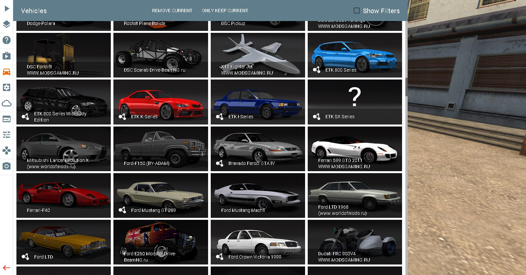Click the orange back arrow icon
This screenshot has height=275, width=526.
pyautogui.click(x=7, y=268)
